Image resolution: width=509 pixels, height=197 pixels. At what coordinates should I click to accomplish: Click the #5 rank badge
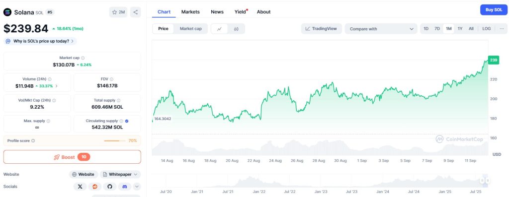click(x=50, y=12)
